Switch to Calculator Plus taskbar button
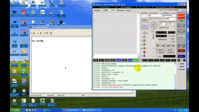Viewport: 199px width, 112px height. pos(92,110)
